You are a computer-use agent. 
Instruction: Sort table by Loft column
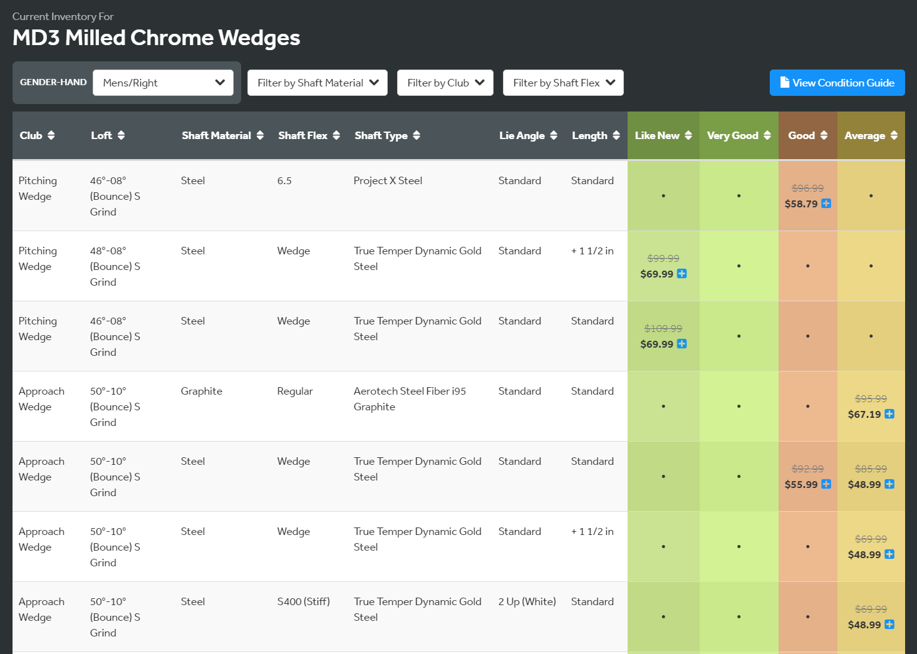(x=108, y=135)
